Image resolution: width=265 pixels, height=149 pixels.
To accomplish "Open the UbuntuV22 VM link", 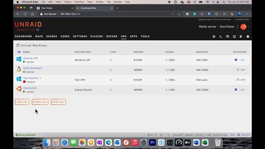I will 30,88.
